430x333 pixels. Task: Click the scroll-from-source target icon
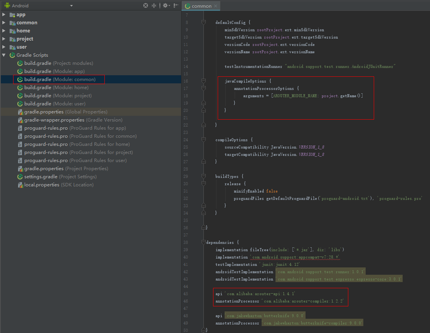point(146,5)
